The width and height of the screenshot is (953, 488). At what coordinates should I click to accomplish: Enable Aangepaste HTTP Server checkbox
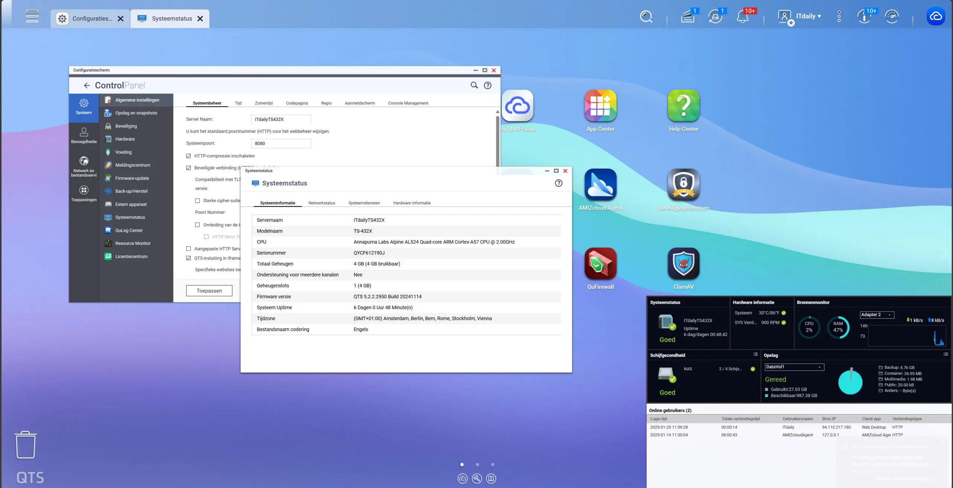tap(188, 249)
